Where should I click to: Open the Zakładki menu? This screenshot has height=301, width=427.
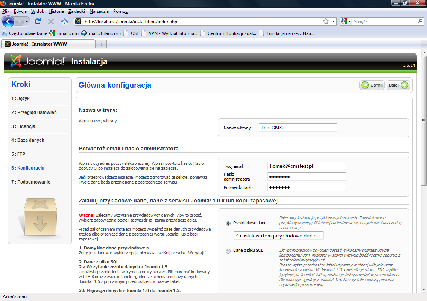click(x=76, y=11)
